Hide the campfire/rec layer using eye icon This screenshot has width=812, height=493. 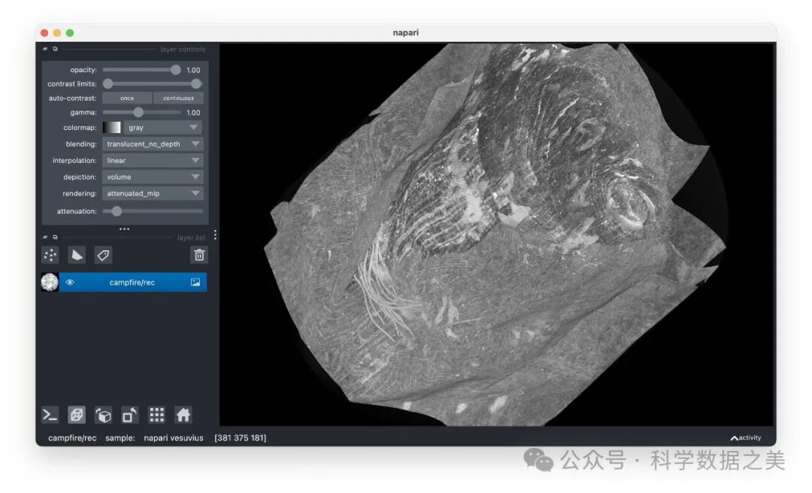[x=70, y=283]
